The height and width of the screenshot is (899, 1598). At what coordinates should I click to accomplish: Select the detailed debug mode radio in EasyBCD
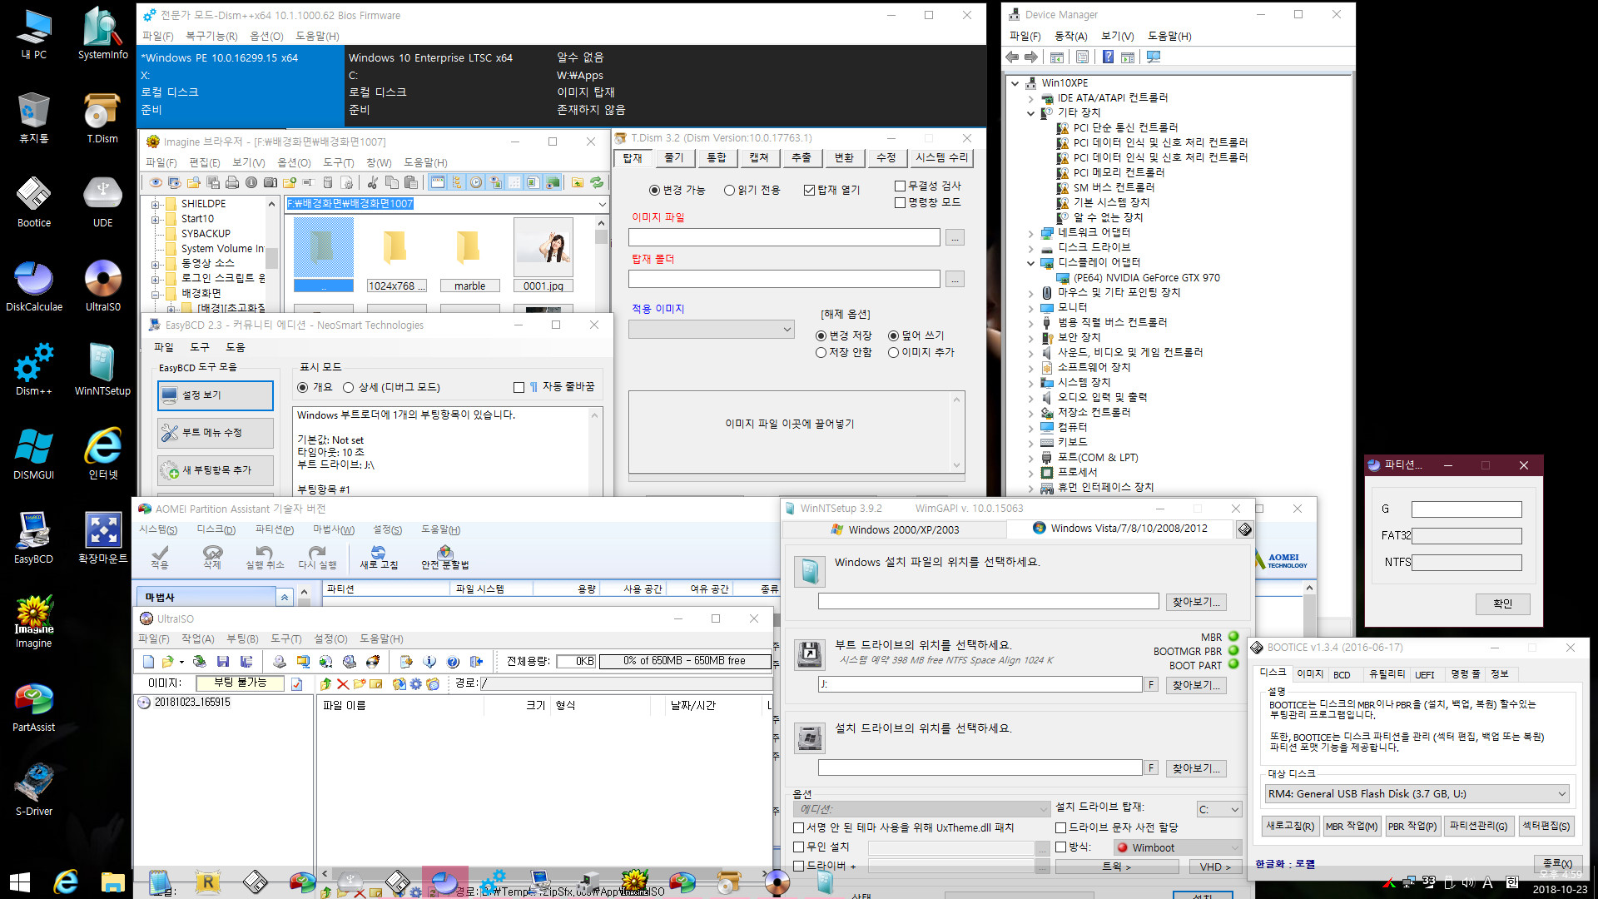pyautogui.click(x=348, y=387)
